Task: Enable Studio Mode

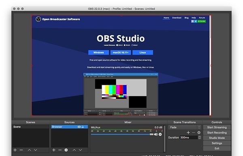Action: [217, 138]
